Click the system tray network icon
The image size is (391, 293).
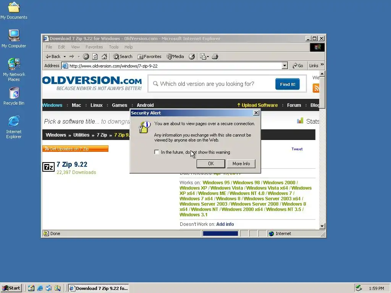pos(359,288)
